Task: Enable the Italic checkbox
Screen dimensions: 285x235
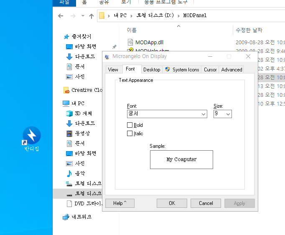Action: [130, 133]
